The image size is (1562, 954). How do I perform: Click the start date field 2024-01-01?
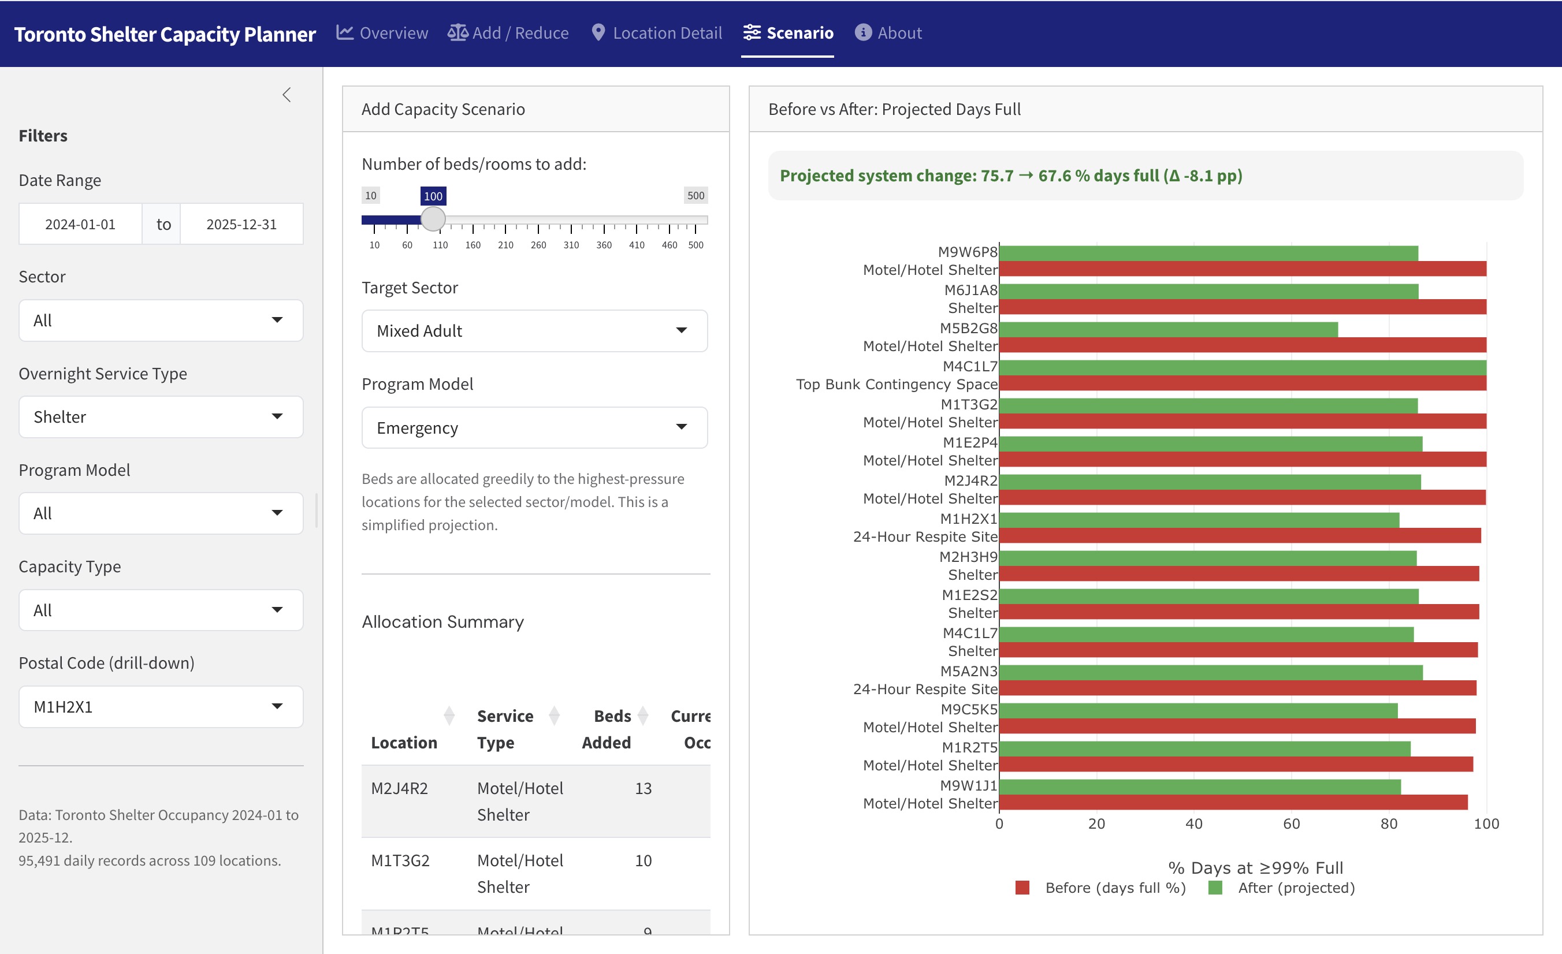pos(80,225)
